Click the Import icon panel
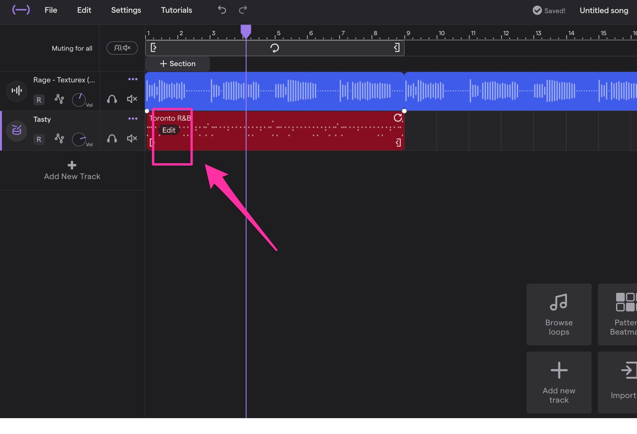Screen dimensions: 637x434 624,382
